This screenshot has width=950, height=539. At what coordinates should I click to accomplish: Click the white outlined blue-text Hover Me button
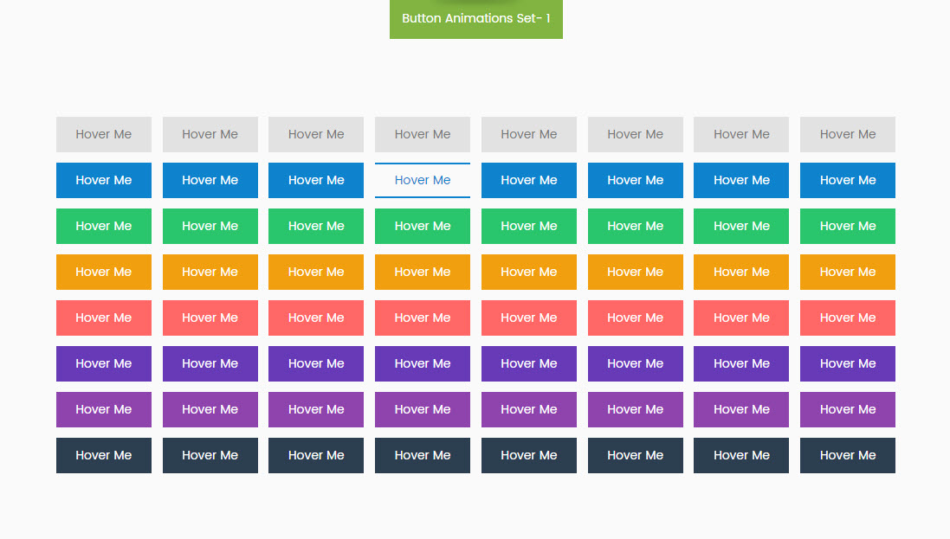[x=423, y=180]
